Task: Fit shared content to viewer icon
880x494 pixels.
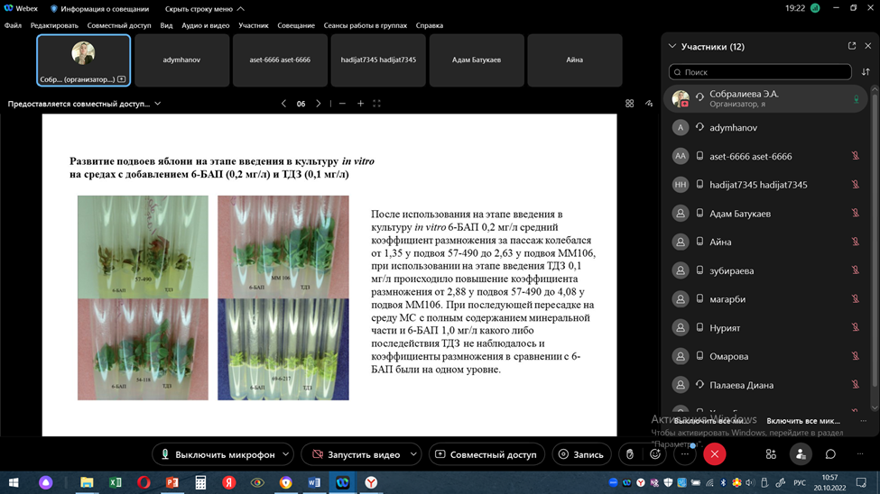Action: [377, 104]
